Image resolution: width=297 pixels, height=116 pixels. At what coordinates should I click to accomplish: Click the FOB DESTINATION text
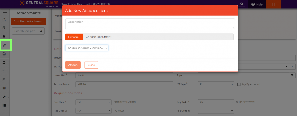[125, 102]
